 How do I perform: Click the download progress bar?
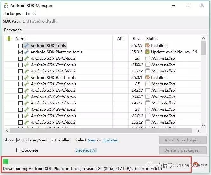(x=96, y=162)
